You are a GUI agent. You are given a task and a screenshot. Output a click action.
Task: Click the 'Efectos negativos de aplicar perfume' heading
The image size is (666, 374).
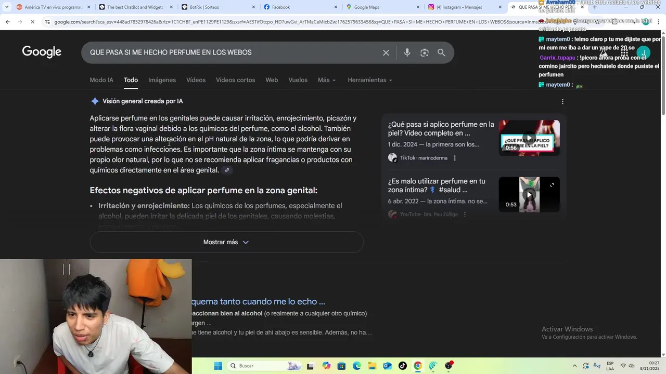tap(203, 191)
